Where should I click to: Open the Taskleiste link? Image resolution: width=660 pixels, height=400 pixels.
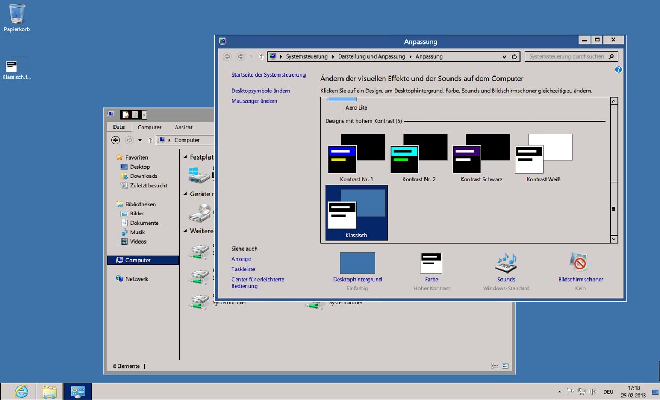(x=243, y=269)
